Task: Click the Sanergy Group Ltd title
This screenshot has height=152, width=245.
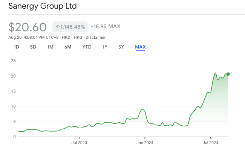Action: (43, 6)
